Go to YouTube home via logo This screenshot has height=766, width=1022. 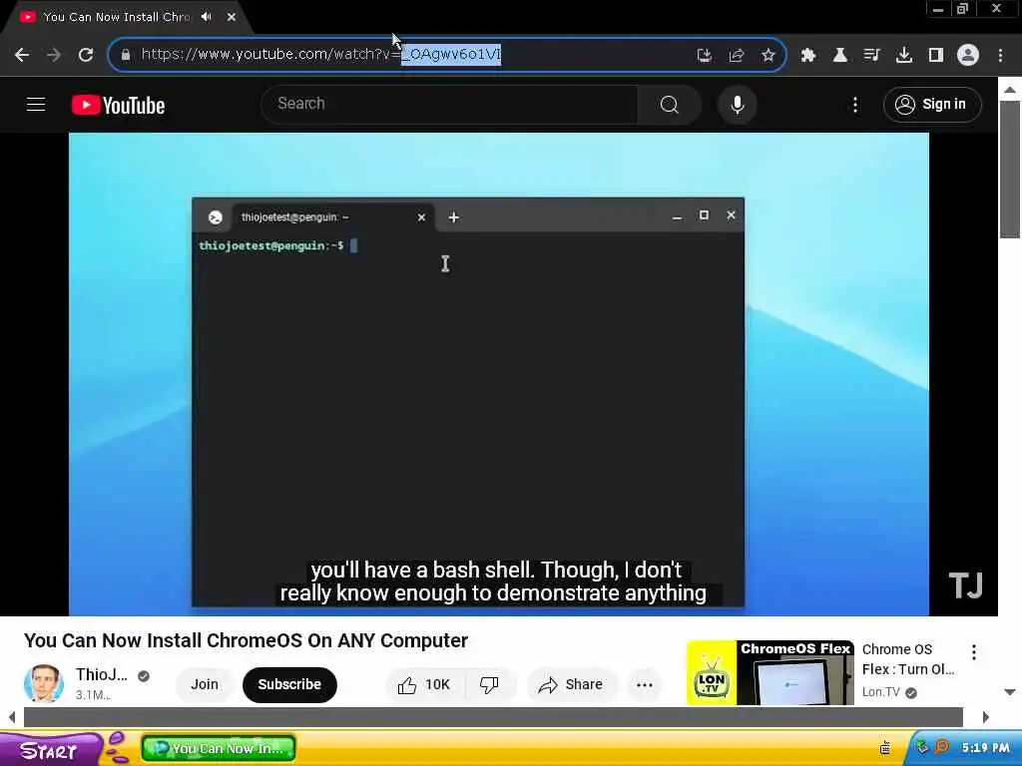pyautogui.click(x=118, y=105)
